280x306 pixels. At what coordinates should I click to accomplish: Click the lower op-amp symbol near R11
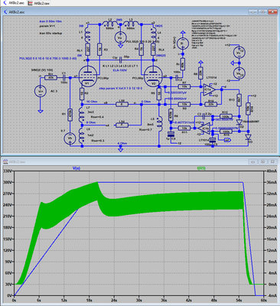click(x=204, y=128)
